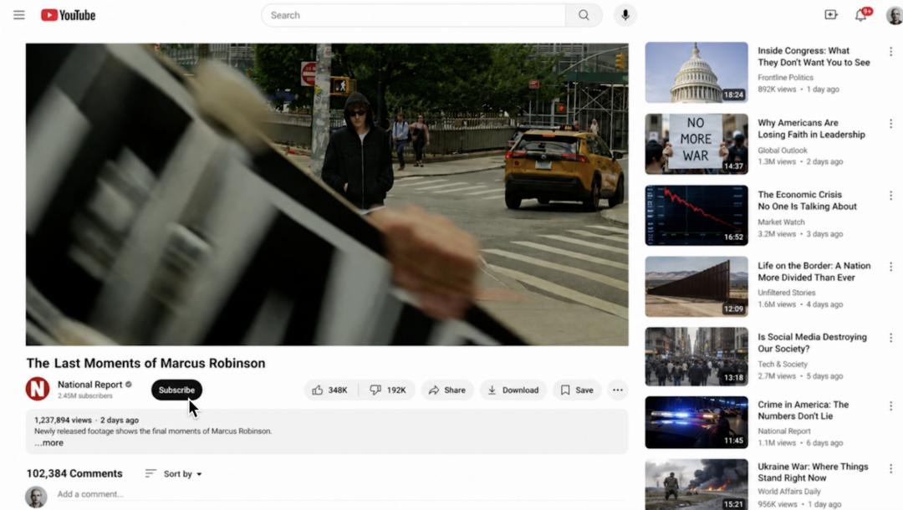Visit the Frontline Politics channel
Viewport: 903px width, 510px height.
point(785,77)
